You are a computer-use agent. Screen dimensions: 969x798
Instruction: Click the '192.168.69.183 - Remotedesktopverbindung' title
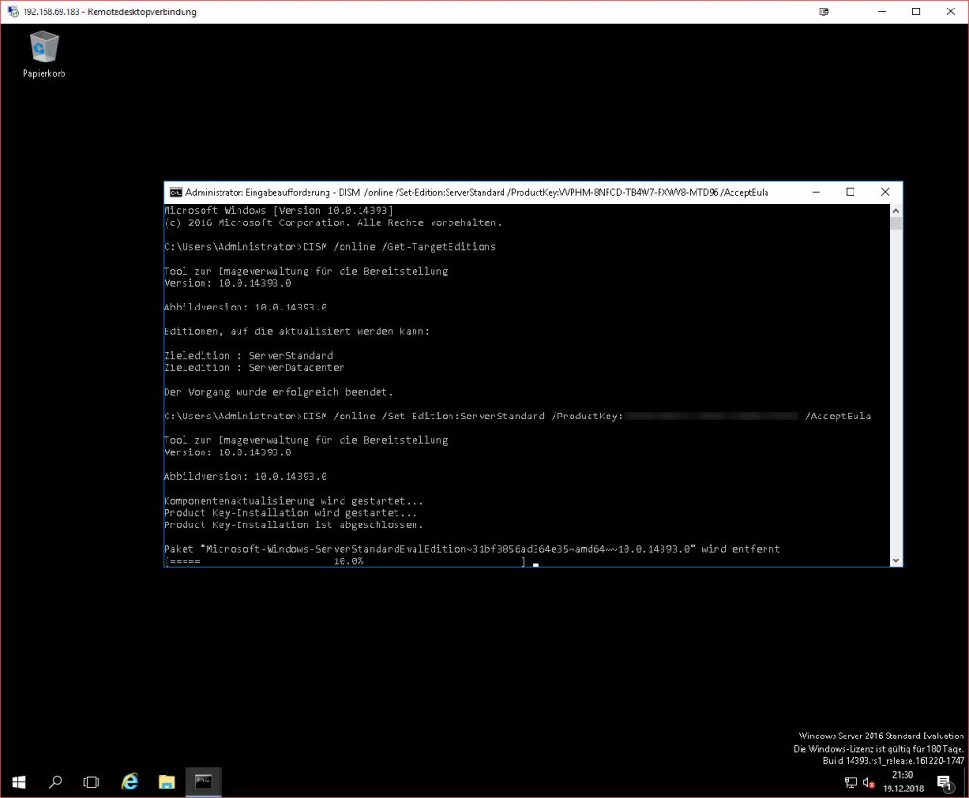(110, 11)
